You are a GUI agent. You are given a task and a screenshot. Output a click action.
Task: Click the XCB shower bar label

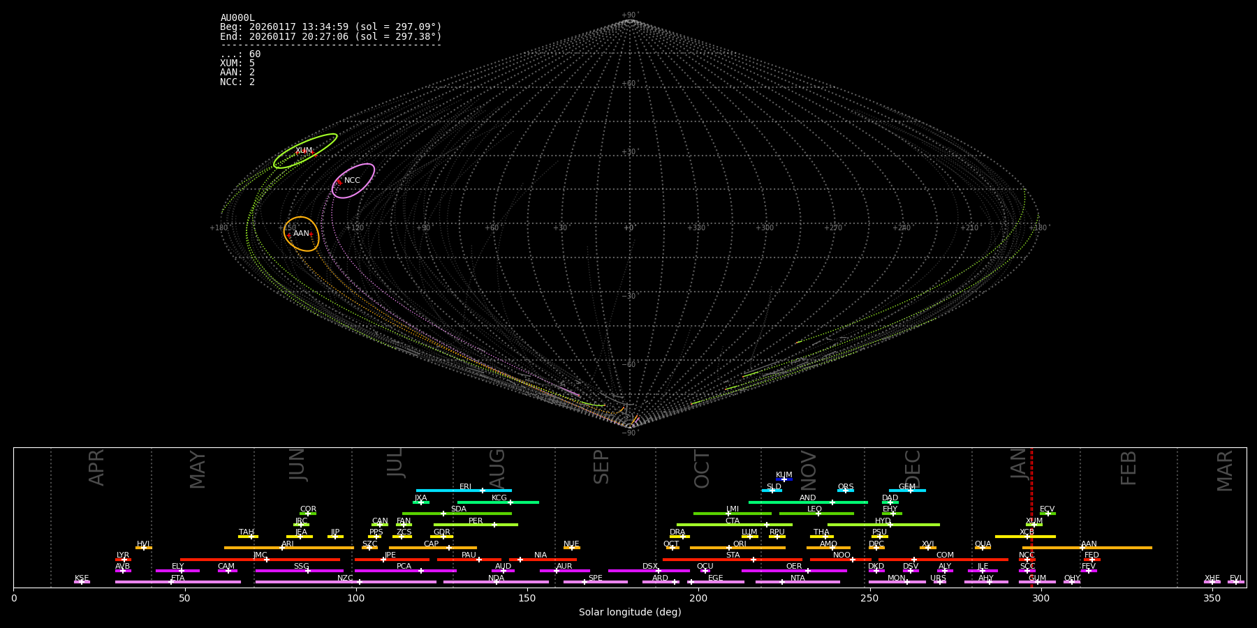[1027, 532]
